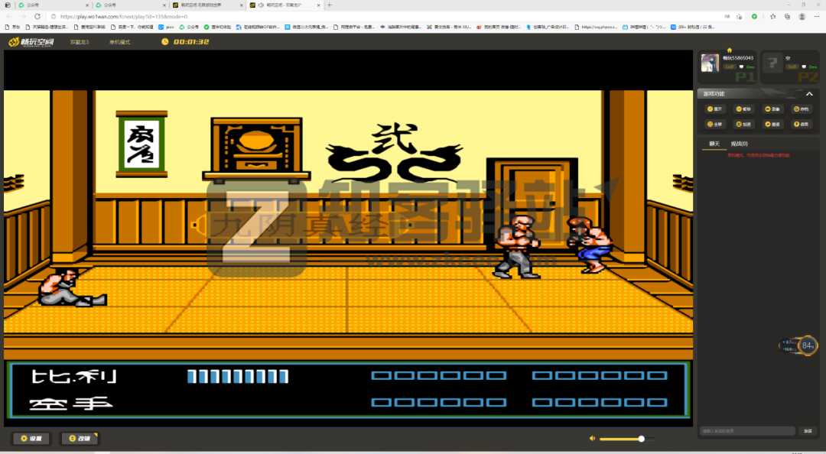Click the 加速 speed-up button
This screenshot has width=826, height=454.
[743, 124]
